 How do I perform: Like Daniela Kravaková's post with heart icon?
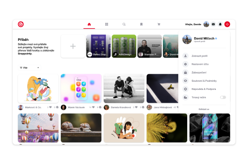136,107
